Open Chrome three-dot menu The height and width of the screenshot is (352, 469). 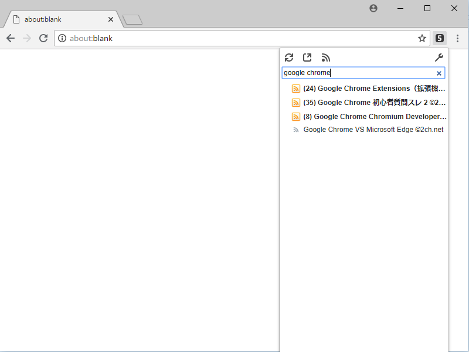(457, 38)
